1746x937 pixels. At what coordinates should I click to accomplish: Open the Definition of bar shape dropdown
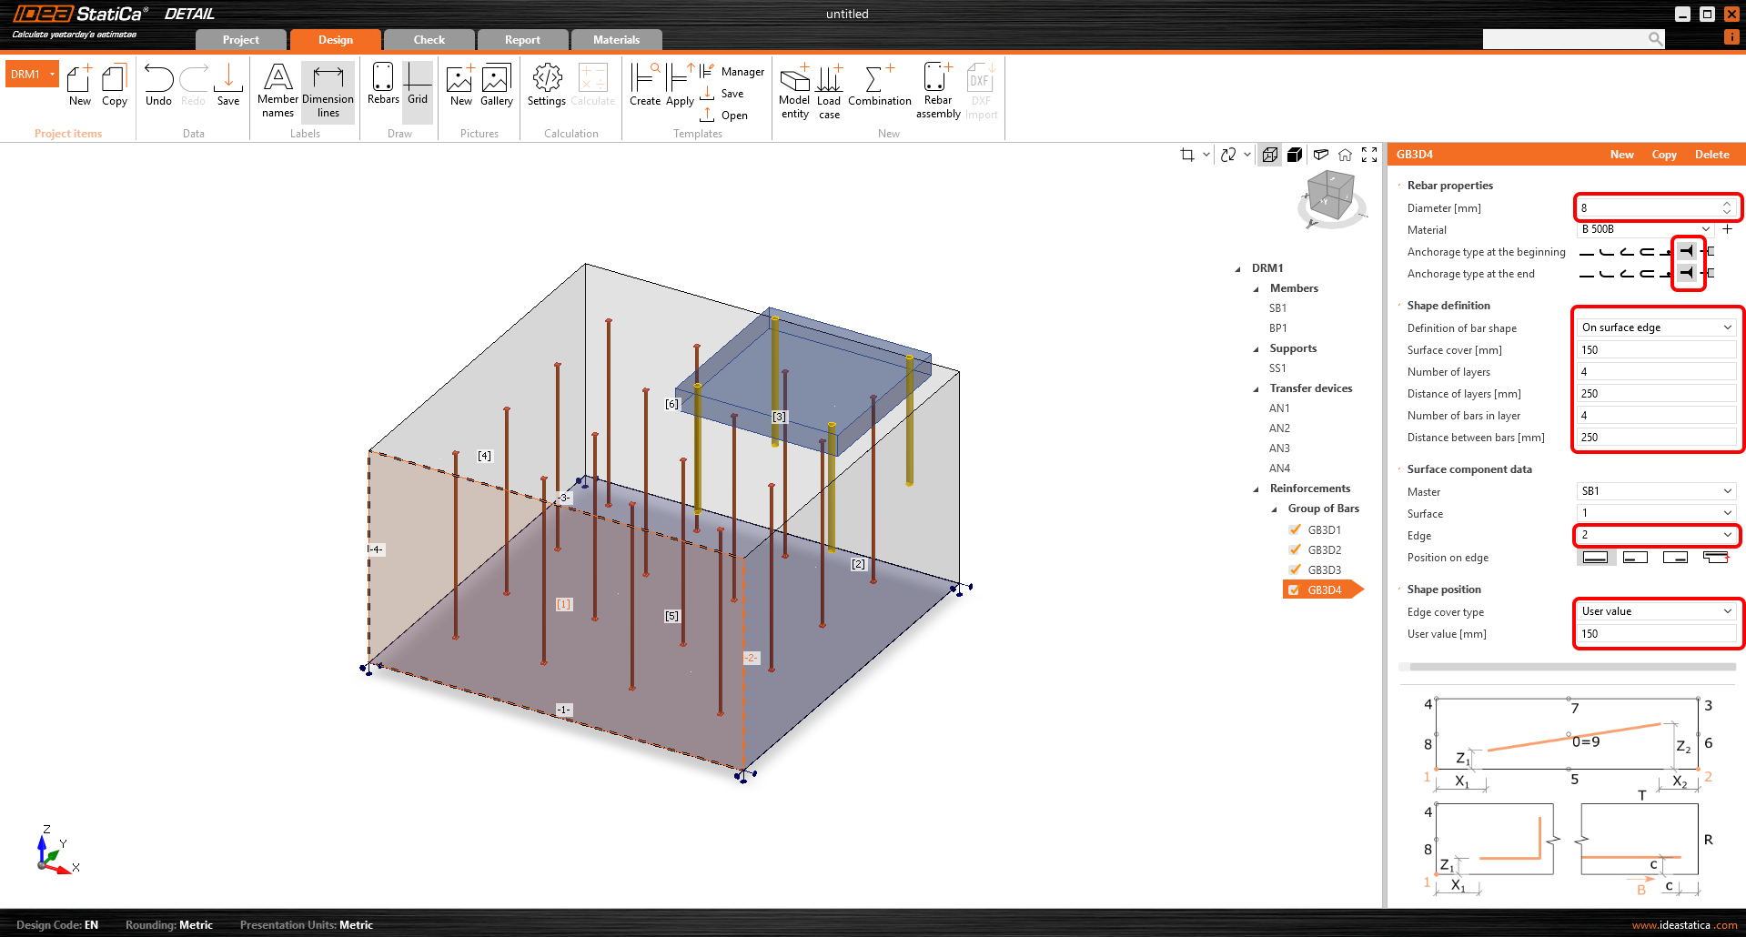click(x=1655, y=327)
